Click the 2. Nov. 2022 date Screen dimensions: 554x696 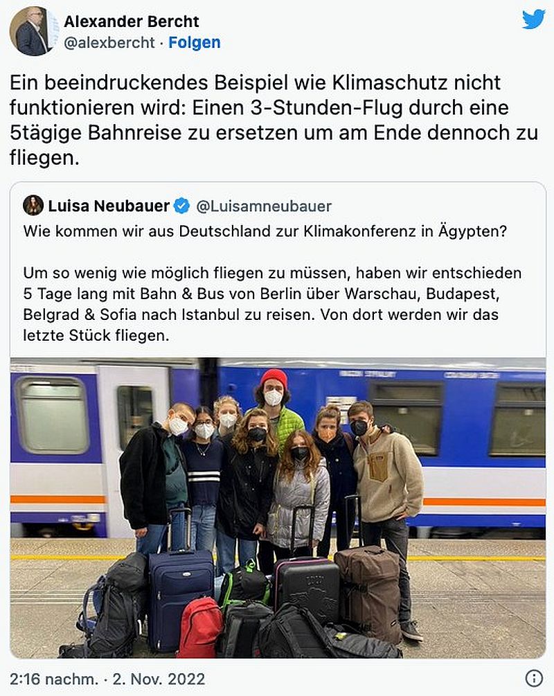(x=159, y=679)
